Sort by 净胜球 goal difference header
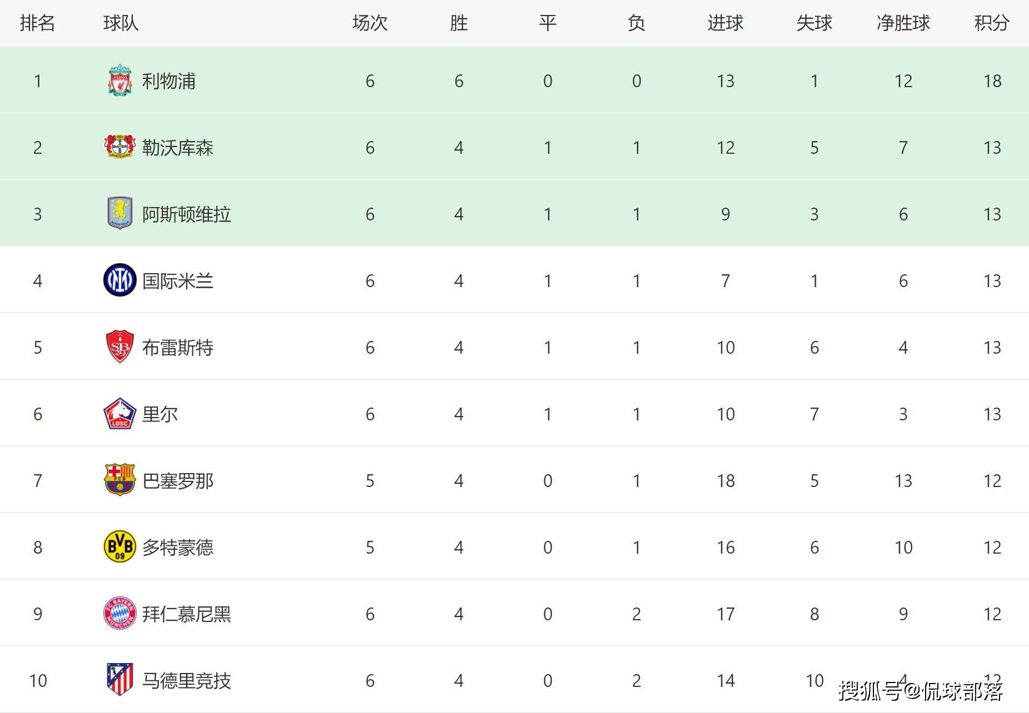Image resolution: width=1029 pixels, height=713 pixels. point(903,23)
